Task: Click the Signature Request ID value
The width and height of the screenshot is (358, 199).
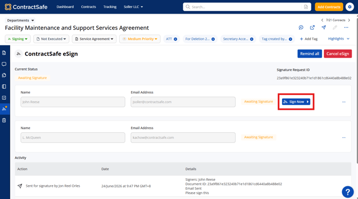Action: pos(314,78)
